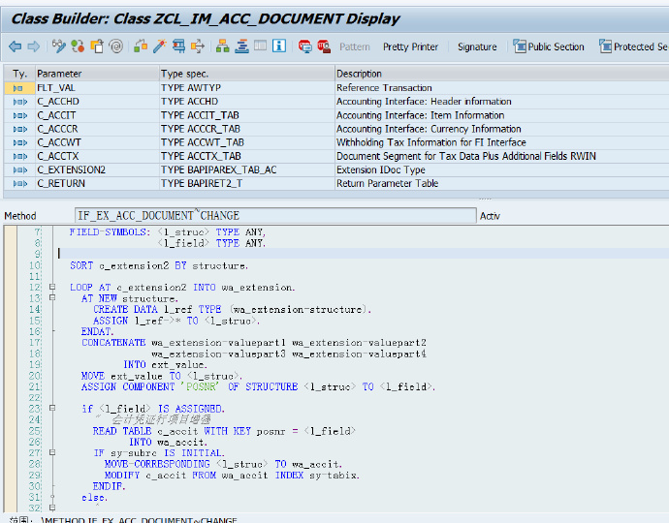Click the FLT_VAL importing parameter icon

[x=17, y=88]
